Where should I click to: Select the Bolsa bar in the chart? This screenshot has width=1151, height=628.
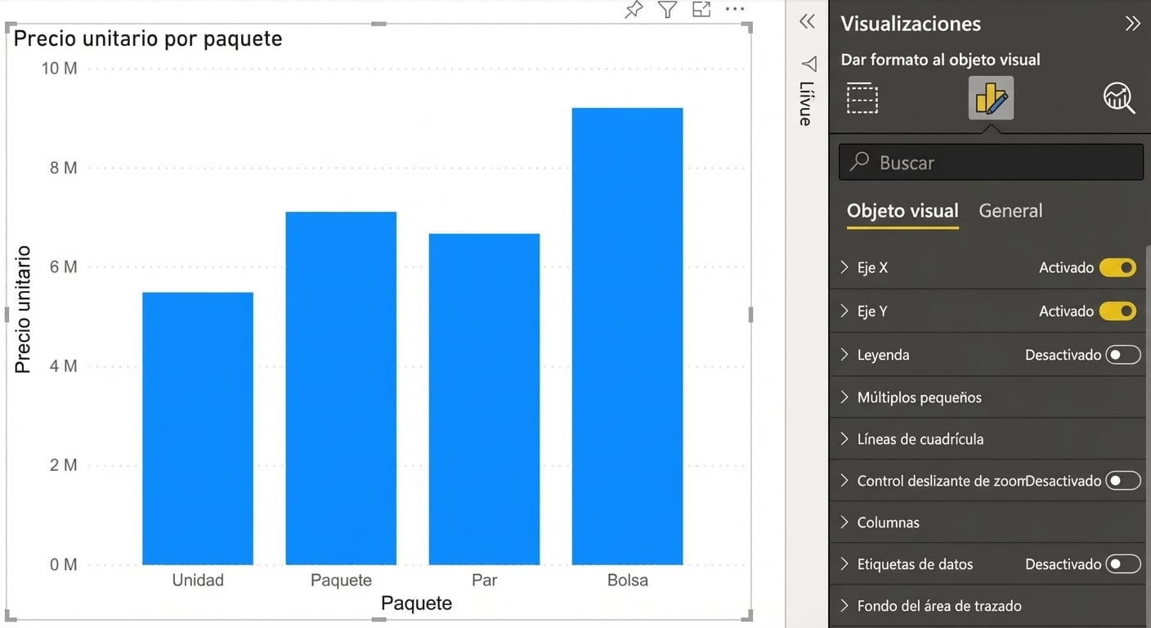pos(627,335)
